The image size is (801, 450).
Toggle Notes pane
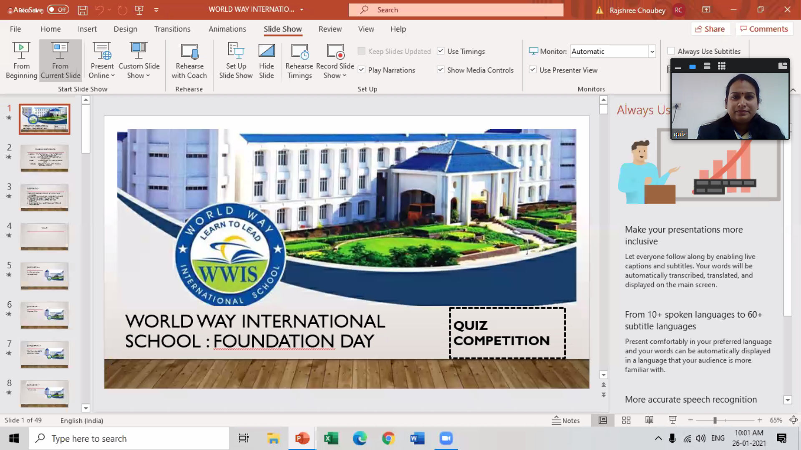[566, 420]
